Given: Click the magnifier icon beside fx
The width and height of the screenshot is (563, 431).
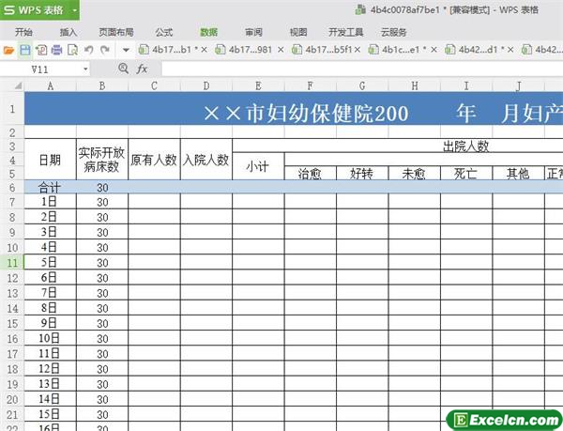Looking at the screenshot, I should point(123,69).
